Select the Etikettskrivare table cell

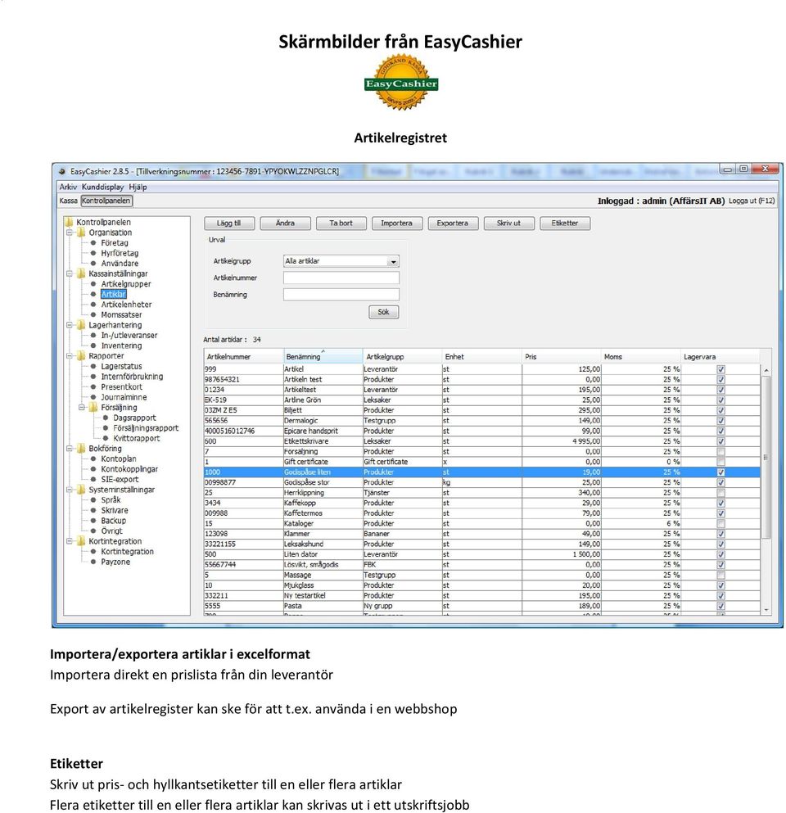[323, 442]
